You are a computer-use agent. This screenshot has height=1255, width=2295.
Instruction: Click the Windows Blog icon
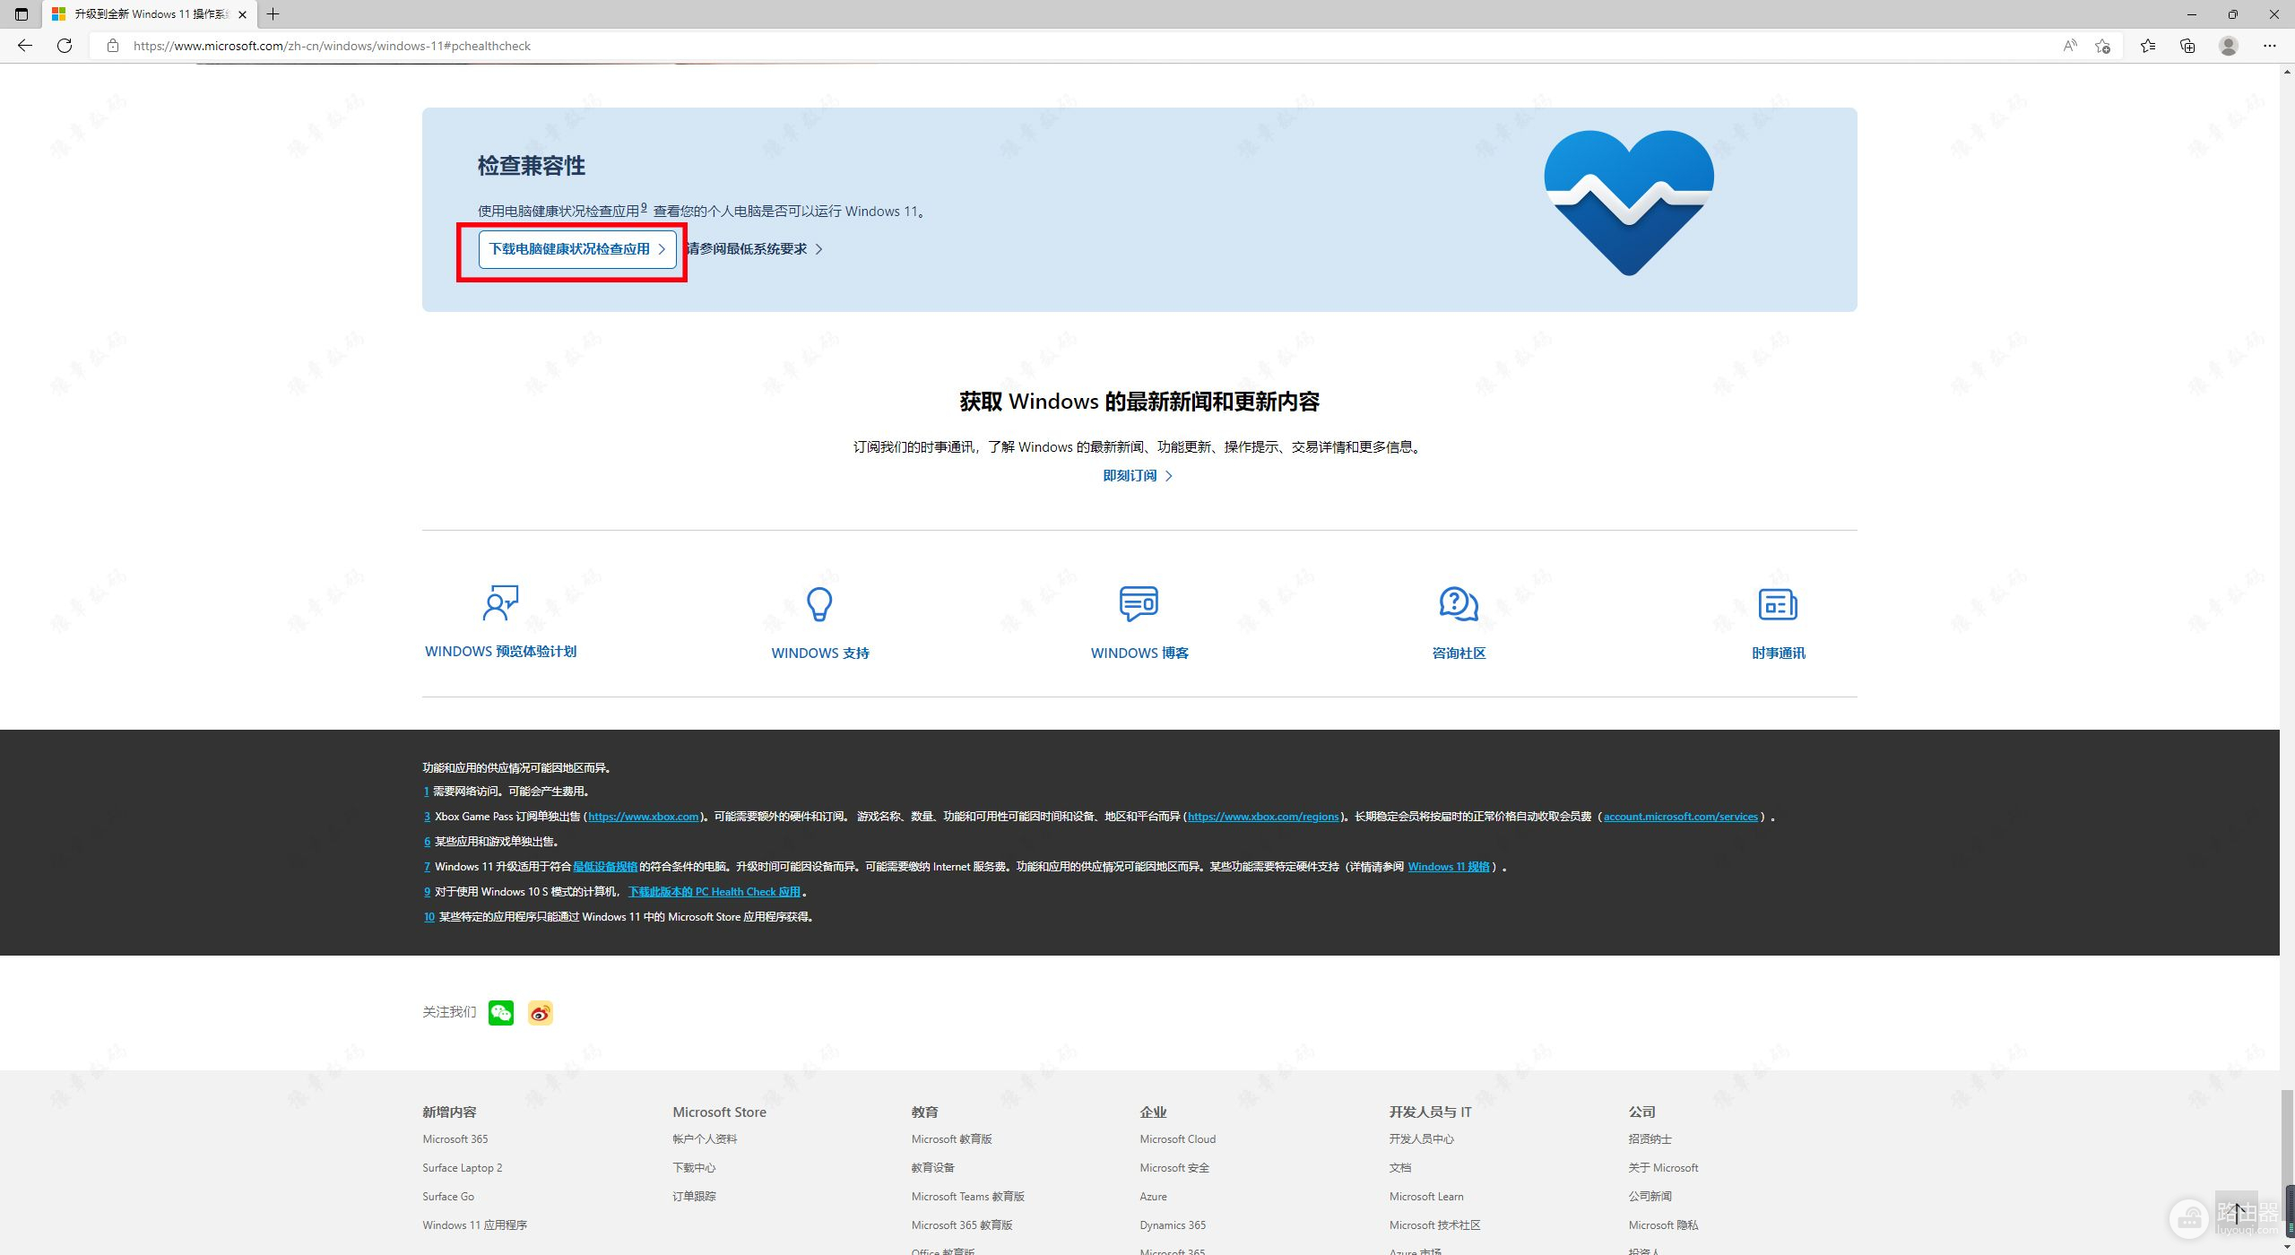tap(1139, 604)
